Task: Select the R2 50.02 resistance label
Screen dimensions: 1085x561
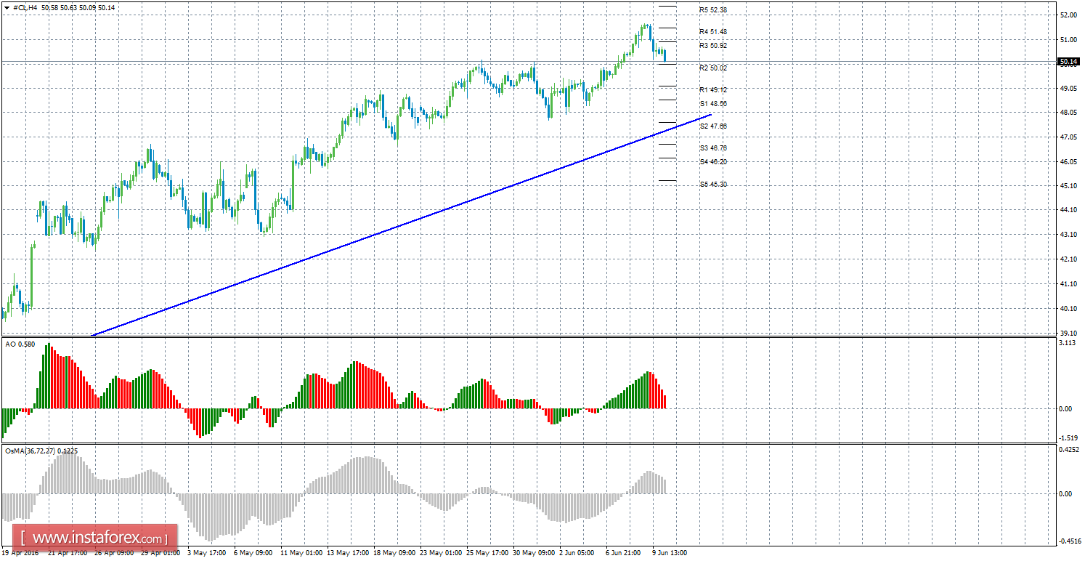Action: click(713, 68)
